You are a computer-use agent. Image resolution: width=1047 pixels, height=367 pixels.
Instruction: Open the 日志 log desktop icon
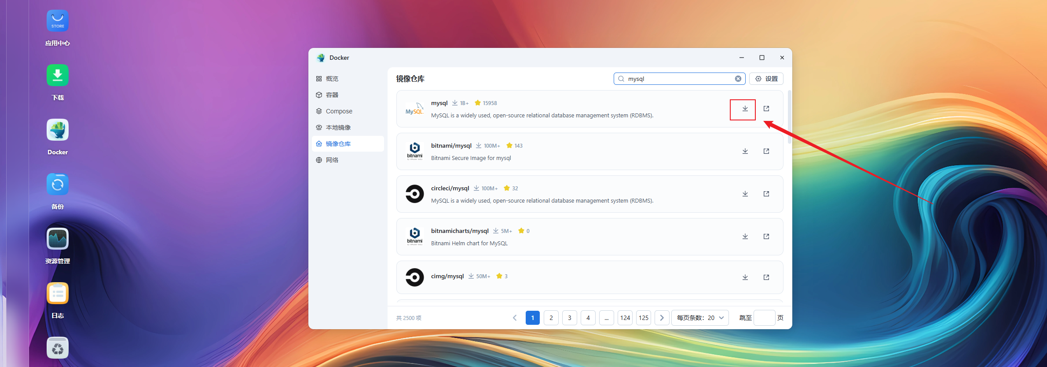[58, 293]
